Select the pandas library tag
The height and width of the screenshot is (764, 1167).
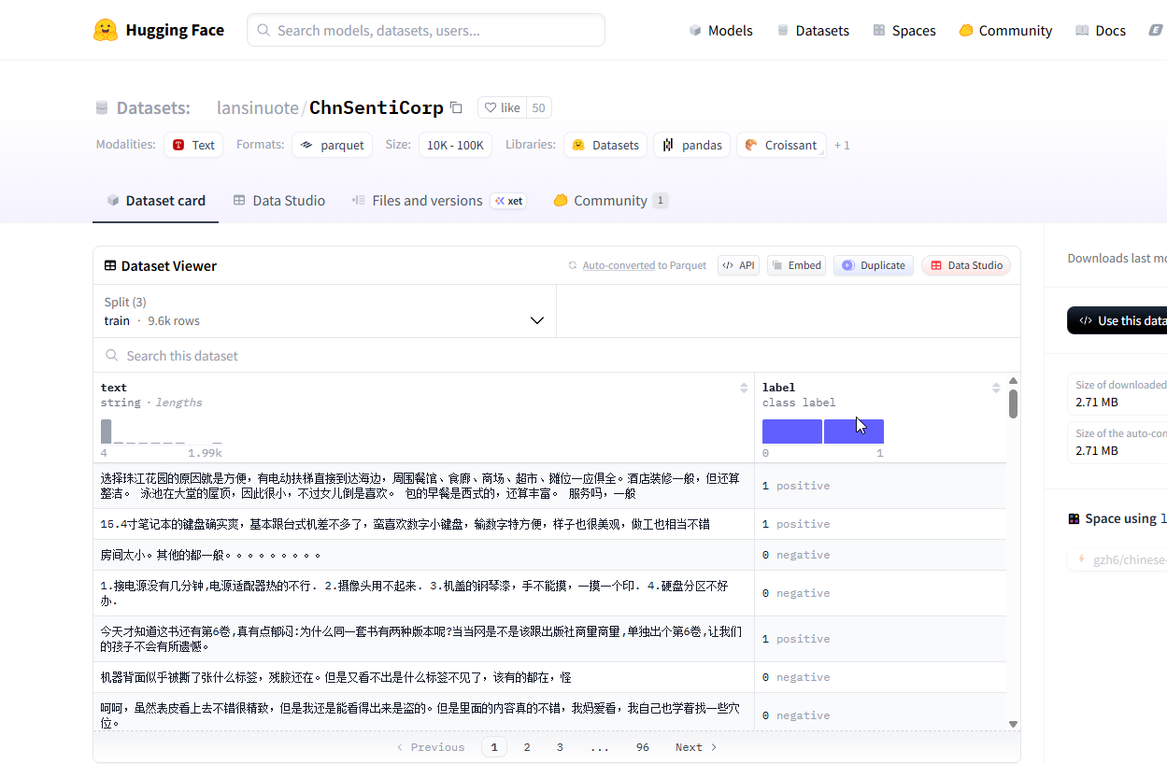(691, 145)
